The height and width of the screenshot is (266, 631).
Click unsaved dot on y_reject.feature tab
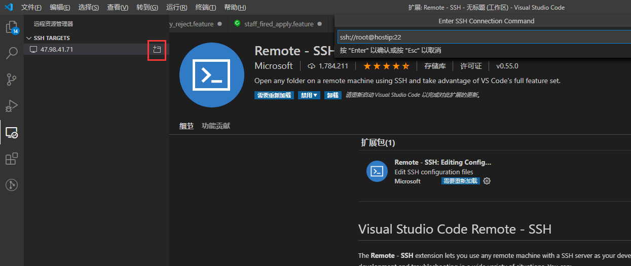pos(219,24)
